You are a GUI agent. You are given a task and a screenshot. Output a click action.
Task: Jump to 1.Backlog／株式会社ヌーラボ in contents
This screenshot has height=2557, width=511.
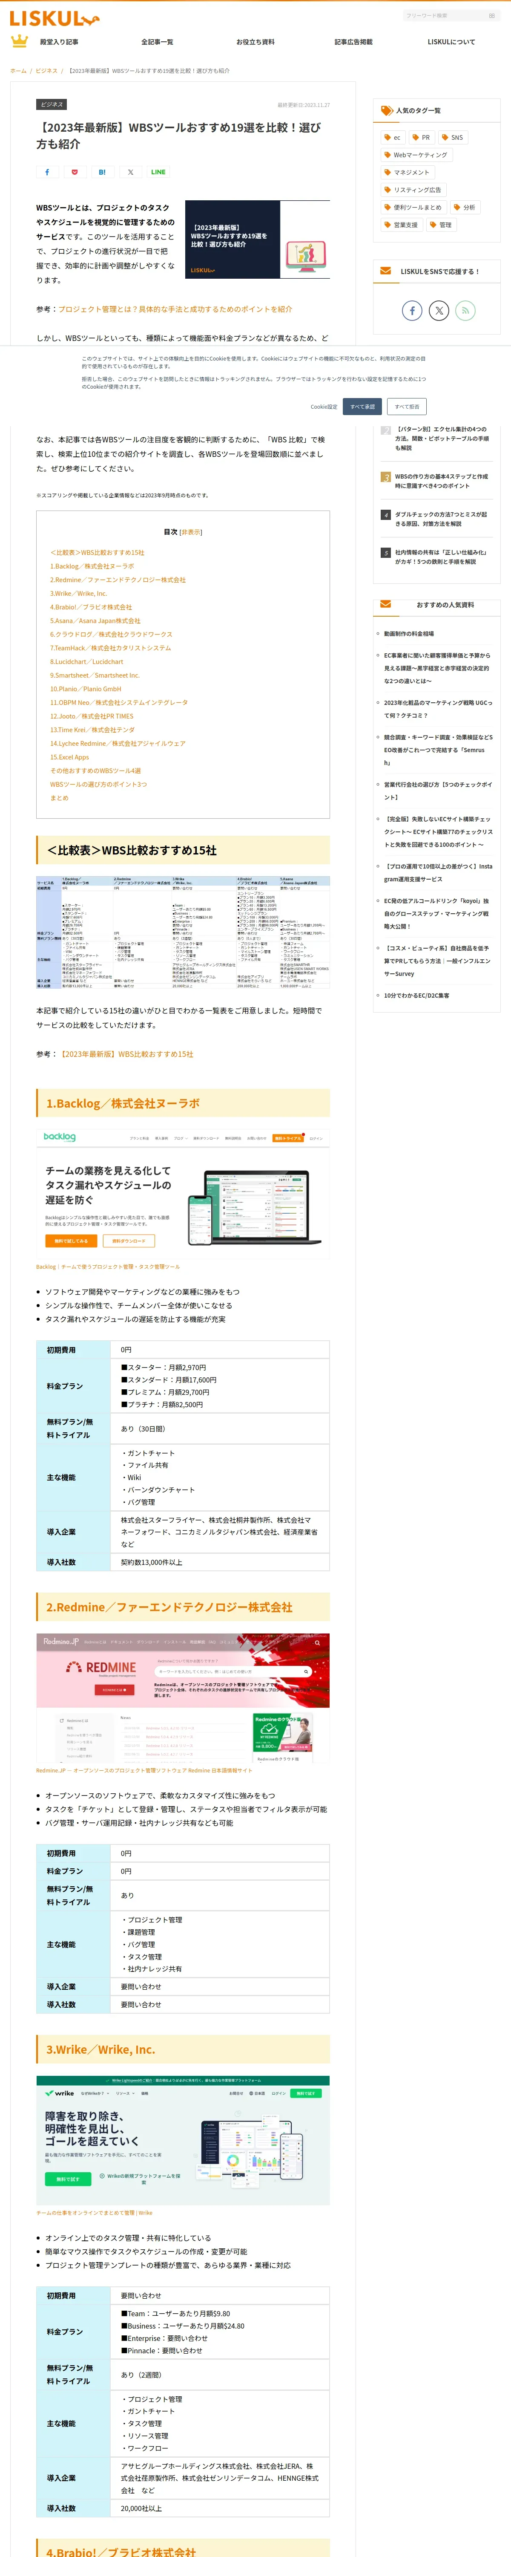coord(92,566)
